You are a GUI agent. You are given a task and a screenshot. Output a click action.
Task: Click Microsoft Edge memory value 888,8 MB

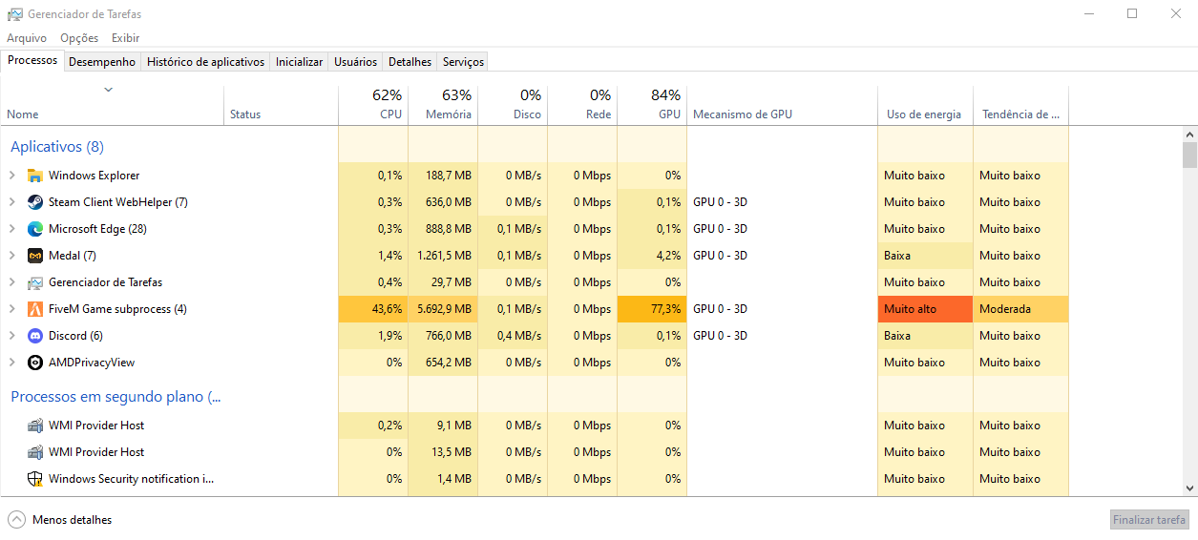(443, 229)
